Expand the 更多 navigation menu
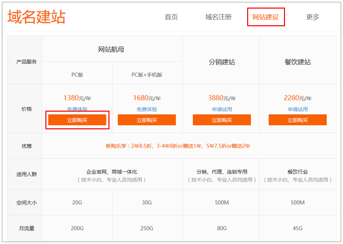The image size is (343, 244). pos(313,17)
